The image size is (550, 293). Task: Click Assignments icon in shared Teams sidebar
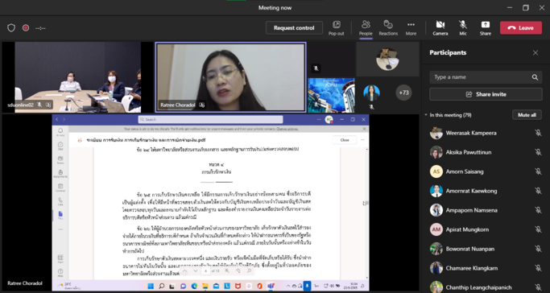pos(60,174)
